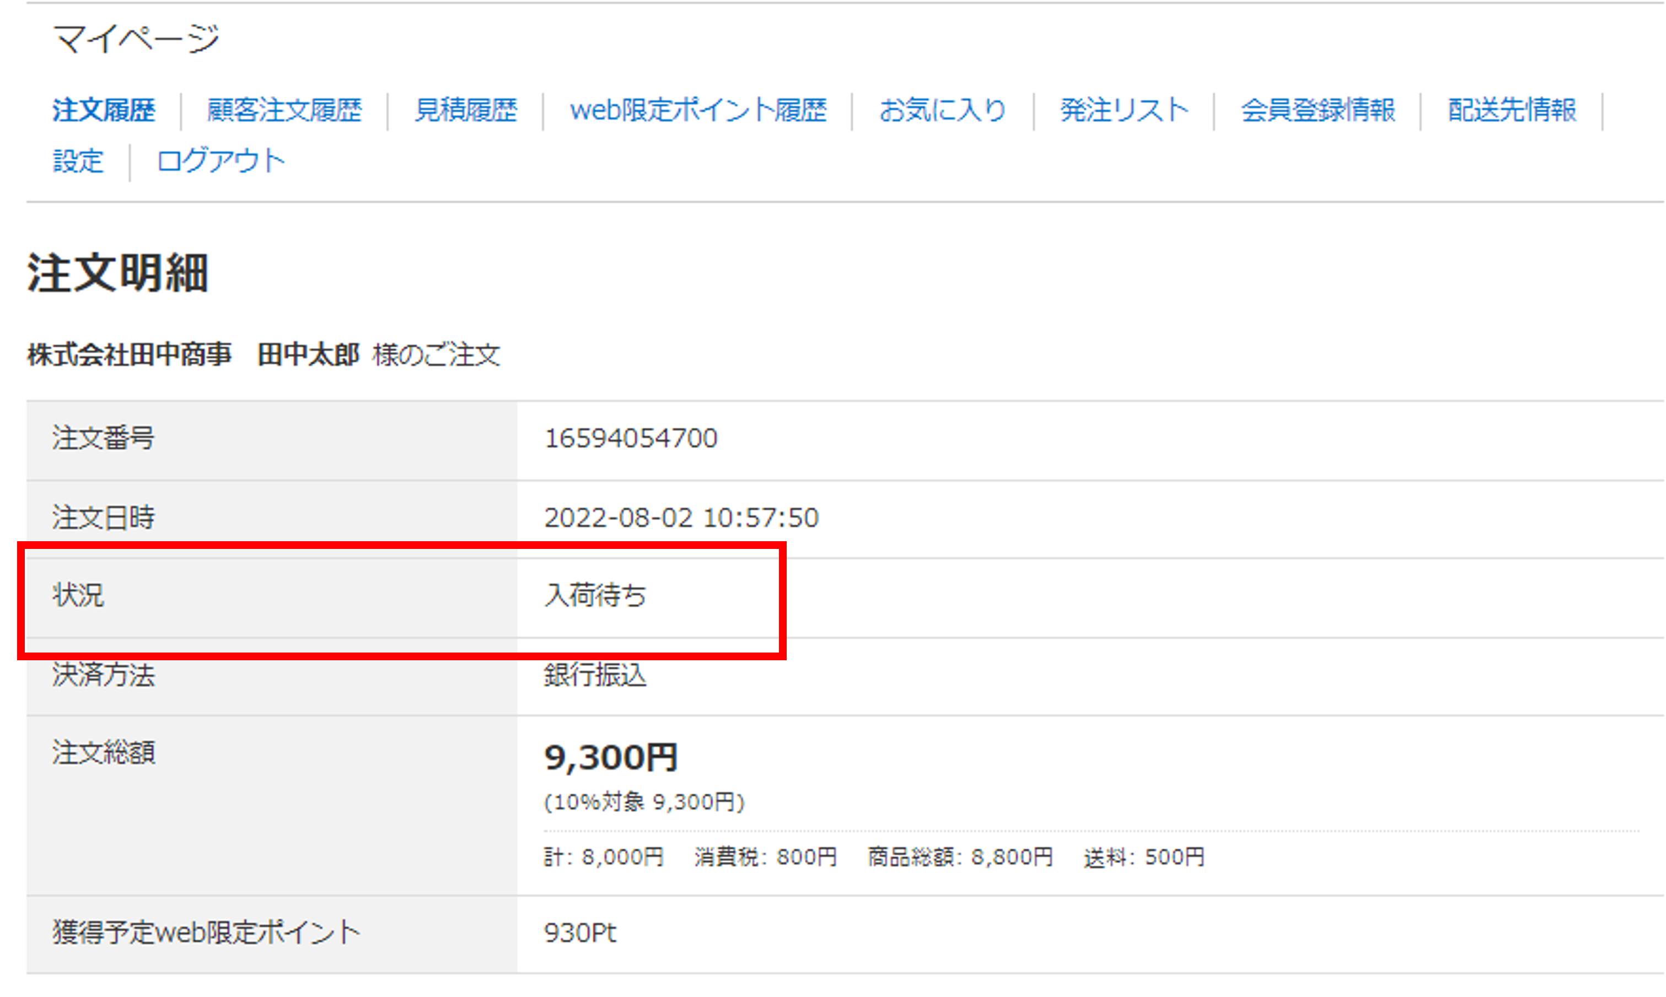Click the 送料: 500円 text

coord(1144,856)
